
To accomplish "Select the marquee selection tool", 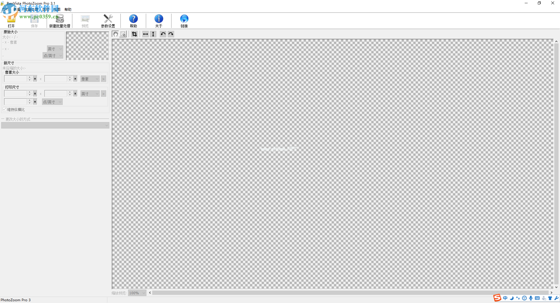I will [123, 34].
